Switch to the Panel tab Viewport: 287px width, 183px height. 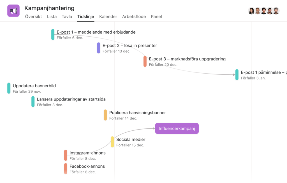(156, 17)
